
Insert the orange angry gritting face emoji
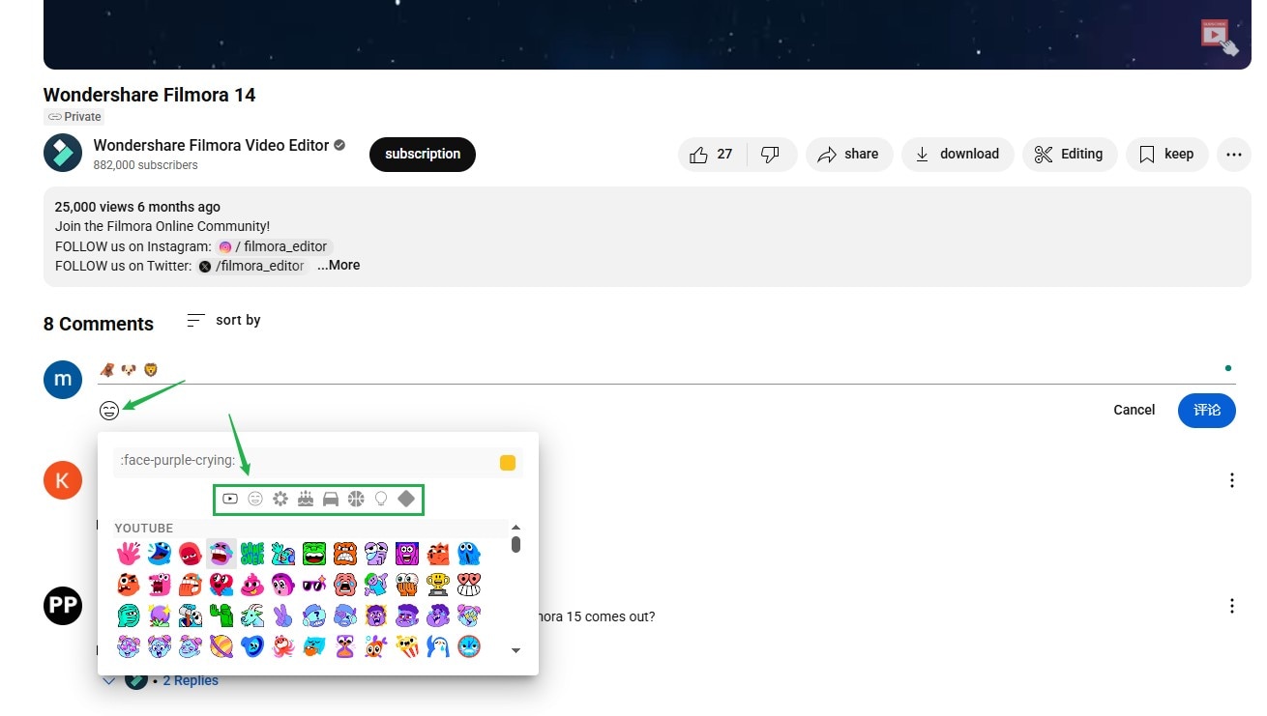(345, 554)
